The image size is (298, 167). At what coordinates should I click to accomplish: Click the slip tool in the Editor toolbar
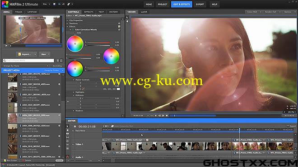click(67, 137)
